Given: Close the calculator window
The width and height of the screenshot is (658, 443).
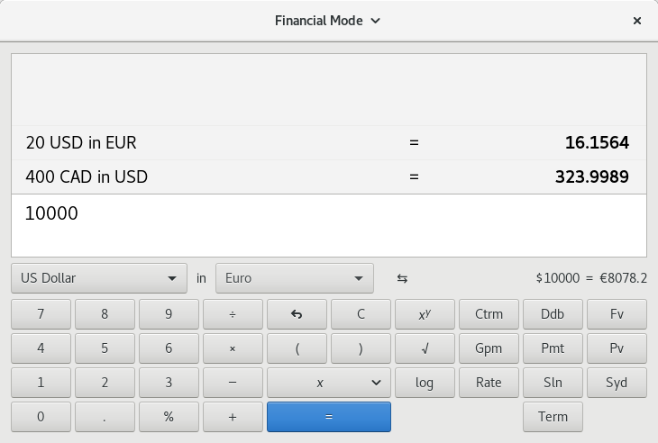Looking at the screenshot, I should click(x=637, y=20).
